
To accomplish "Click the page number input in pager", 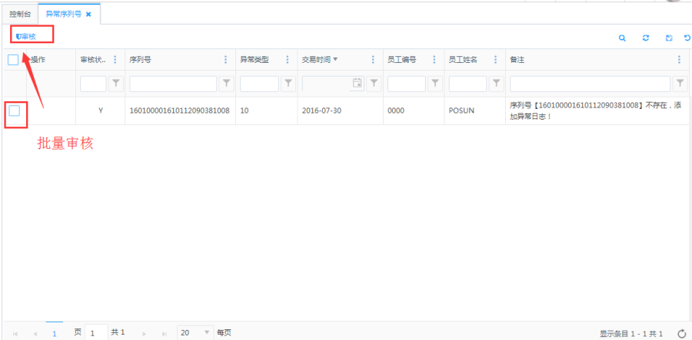I will (95, 333).
